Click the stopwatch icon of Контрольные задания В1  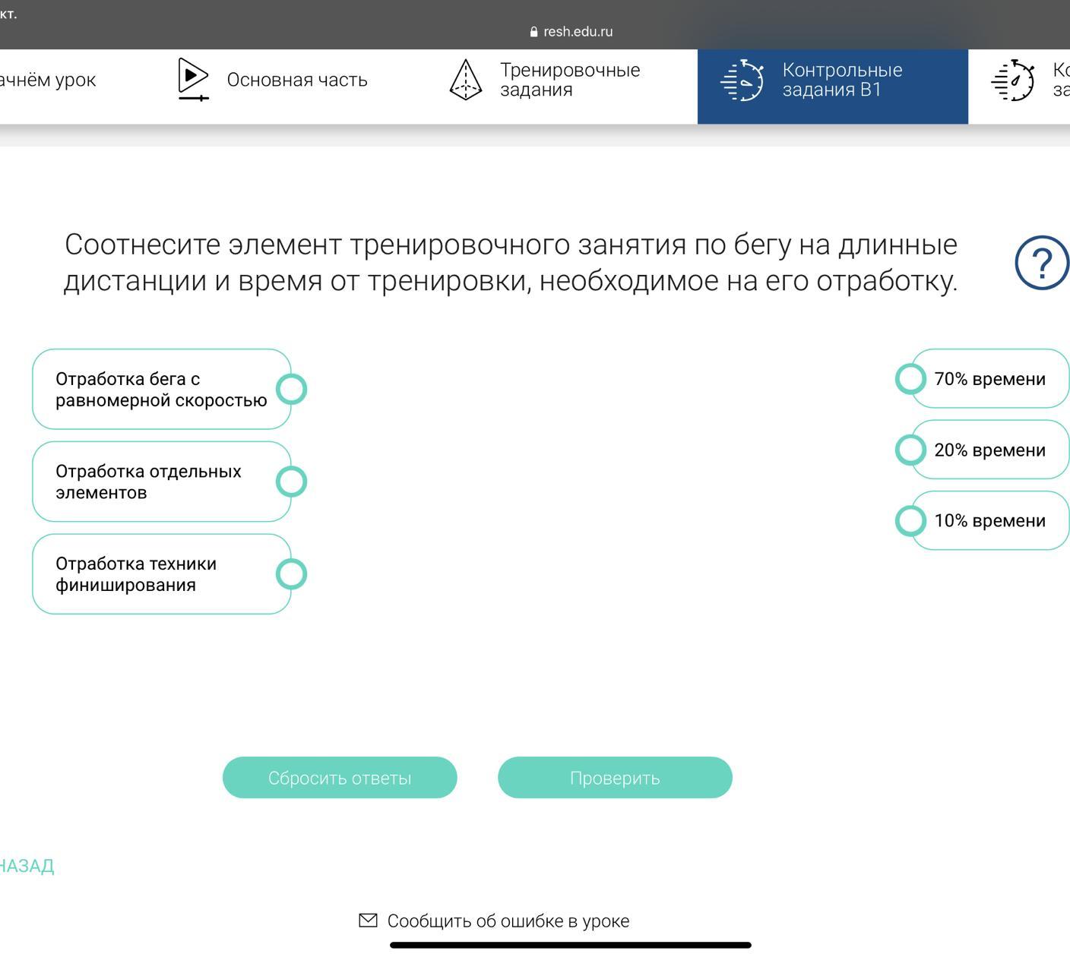tap(742, 80)
